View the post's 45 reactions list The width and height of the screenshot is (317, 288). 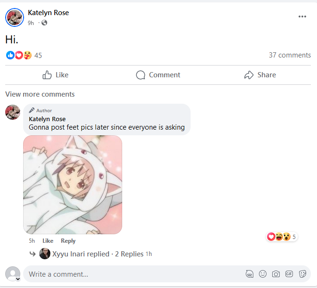pos(38,55)
